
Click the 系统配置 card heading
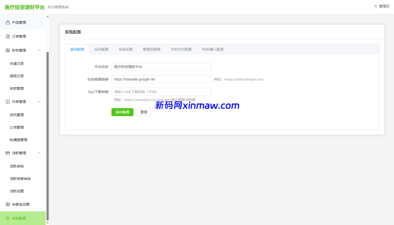click(73, 32)
